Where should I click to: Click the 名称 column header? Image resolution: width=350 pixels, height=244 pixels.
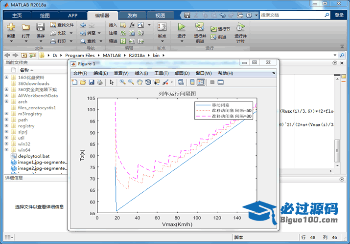(x=24, y=70)
